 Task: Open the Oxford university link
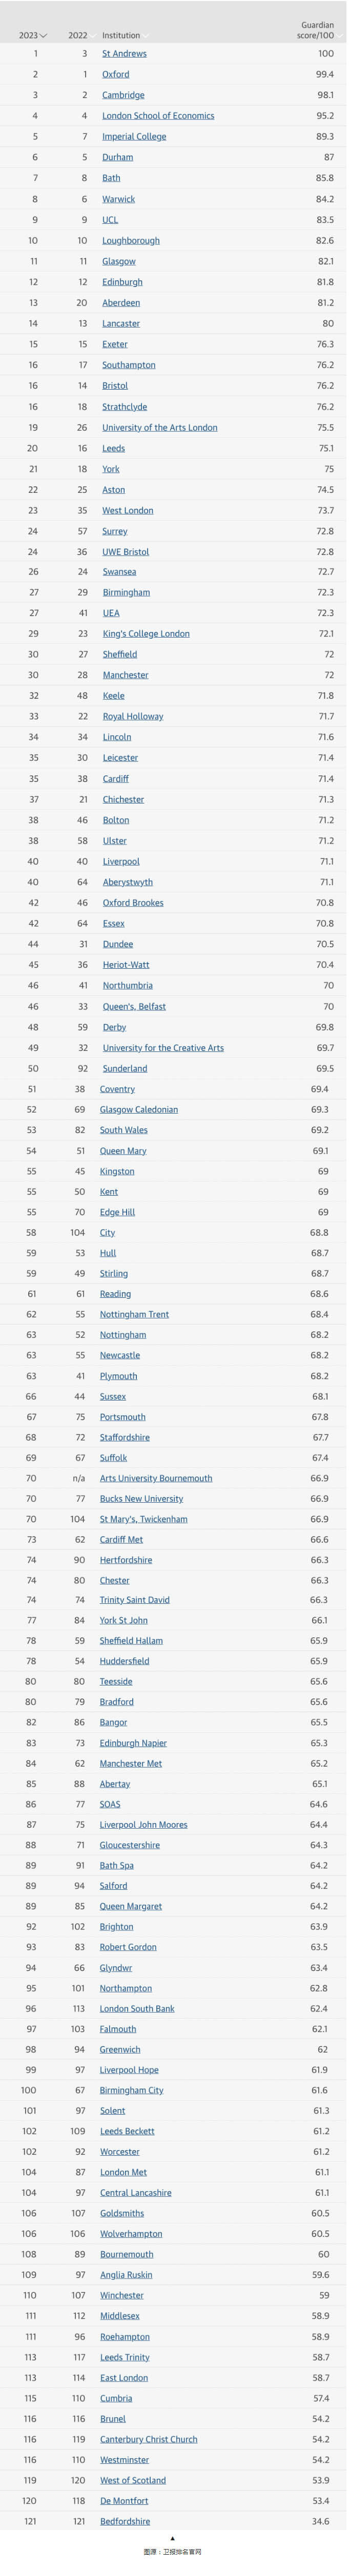coord(115,75)
